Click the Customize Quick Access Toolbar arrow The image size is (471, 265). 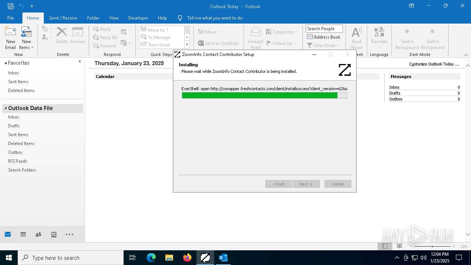pos(32,6)
